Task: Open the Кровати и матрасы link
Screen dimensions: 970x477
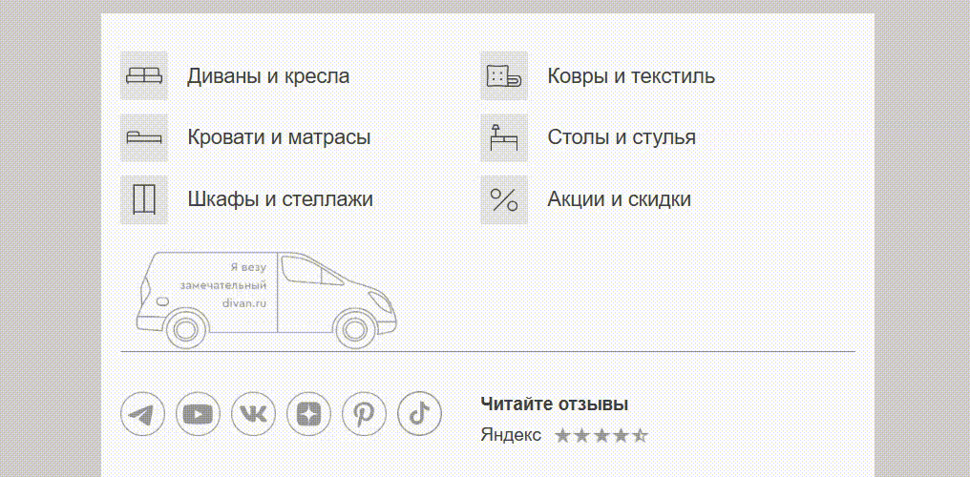Action: click(x=279, y=137)
